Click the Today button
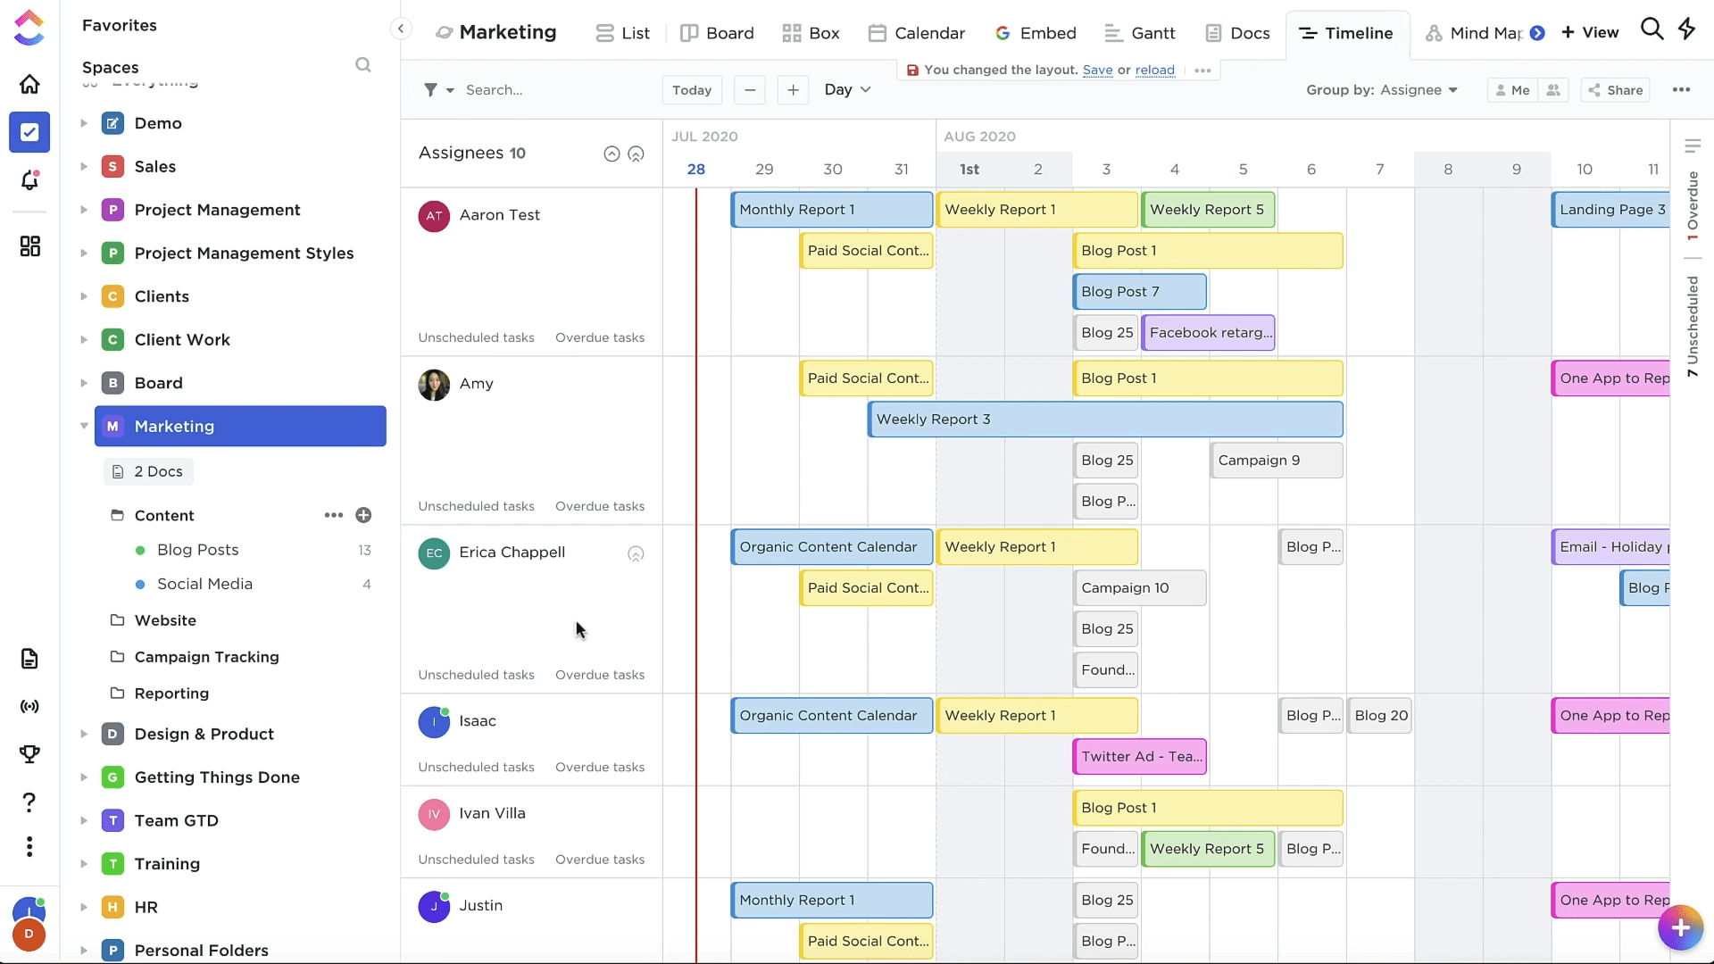The height and width of the screenshot is (964, 1714). click(x=692, y=90)
